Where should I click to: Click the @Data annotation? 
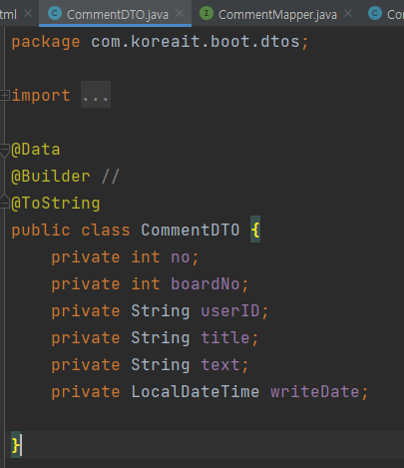point(36,150)
